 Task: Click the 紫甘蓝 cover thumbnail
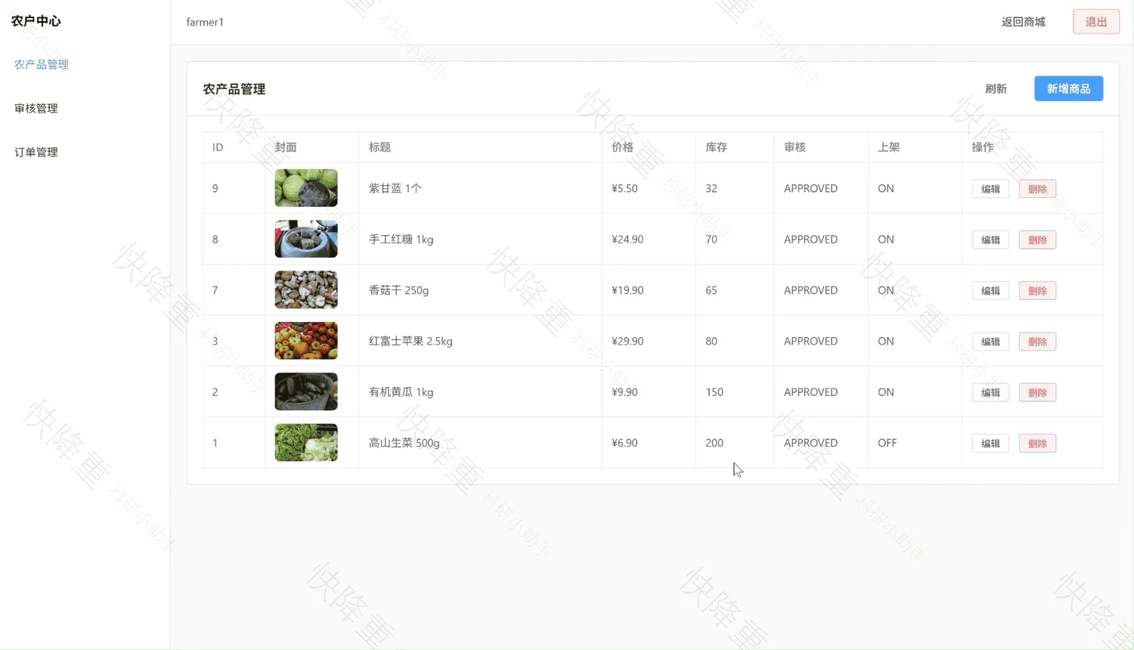click(306, 188)
